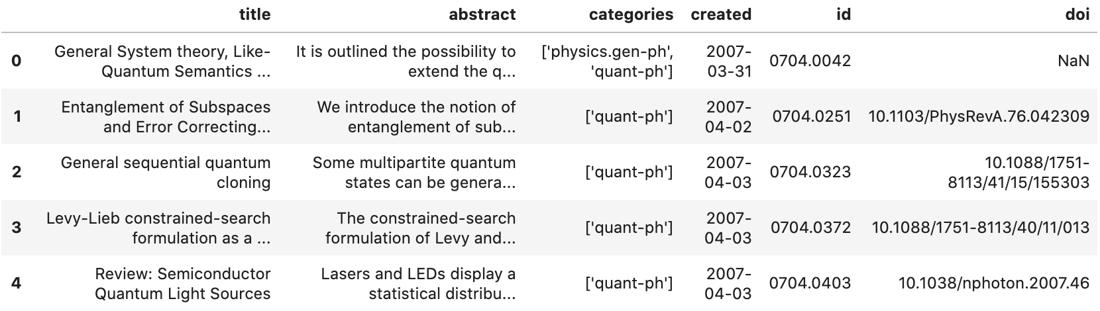This screenshot has height=311, width=1100.
Task: Select 'Review: Semiconductor Quantum Light Sources' title cell
Action: point(182,283)
